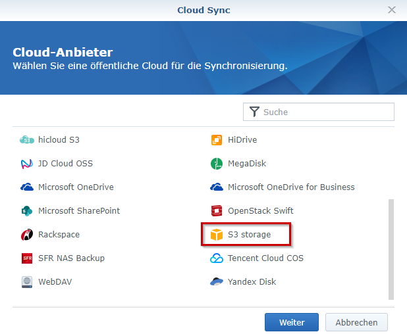Screen dimensions: 407x336
Task: Click the Weiter button
Action: (x=291, y=322)
